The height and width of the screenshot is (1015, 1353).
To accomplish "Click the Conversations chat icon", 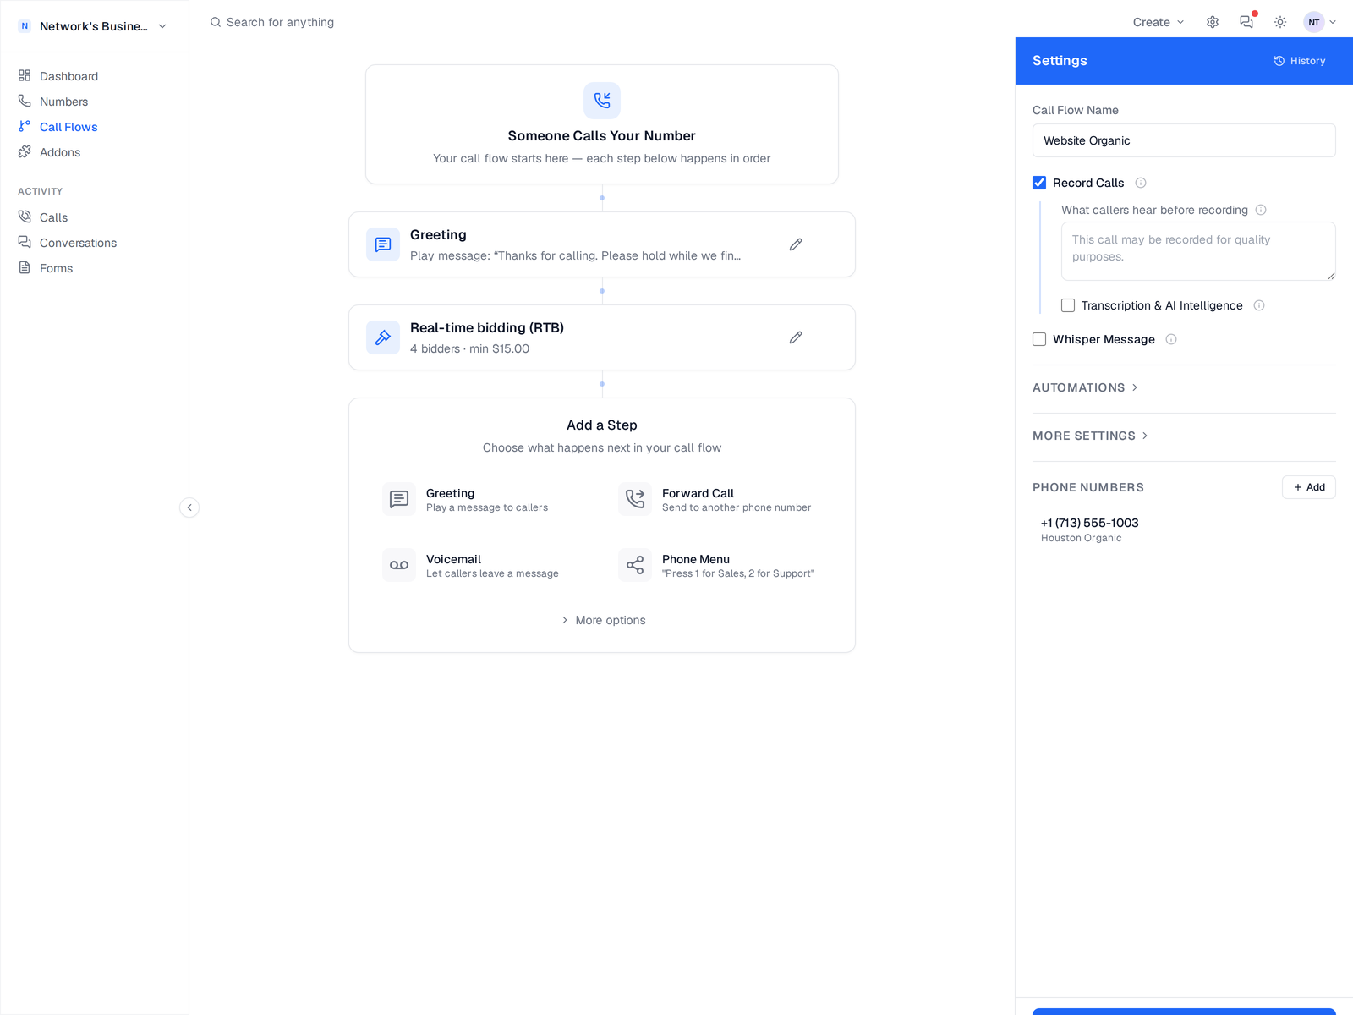I will [25, 242].
